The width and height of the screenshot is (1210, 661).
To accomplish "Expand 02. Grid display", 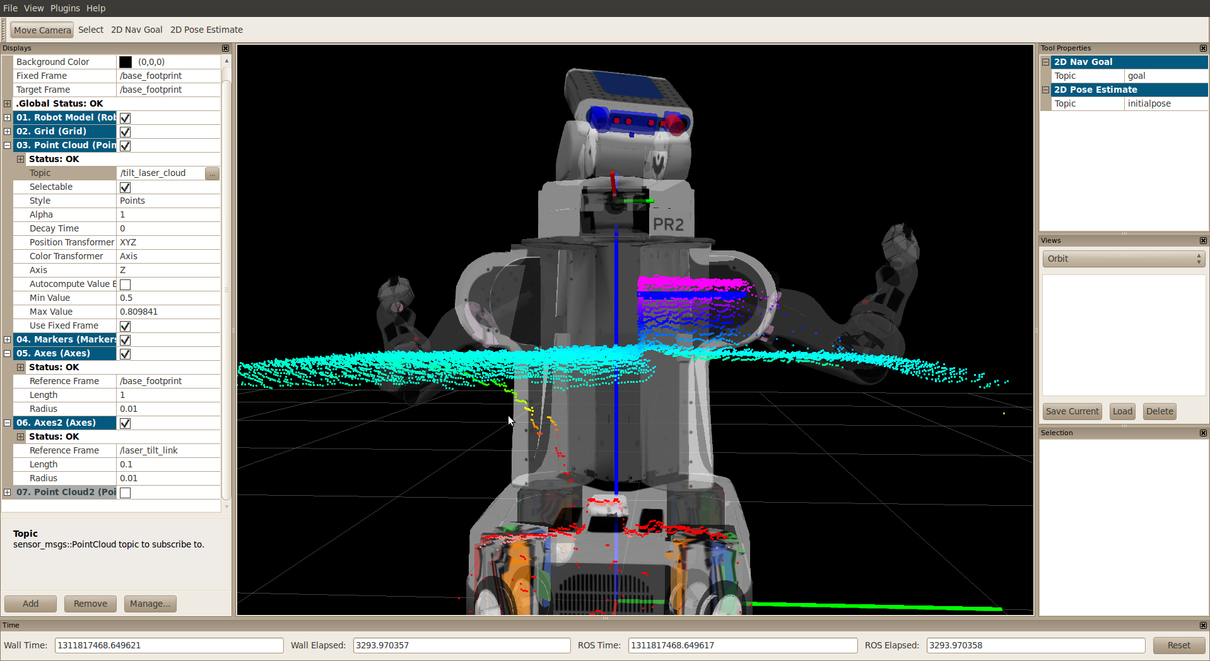I will (x=7, y=131).
